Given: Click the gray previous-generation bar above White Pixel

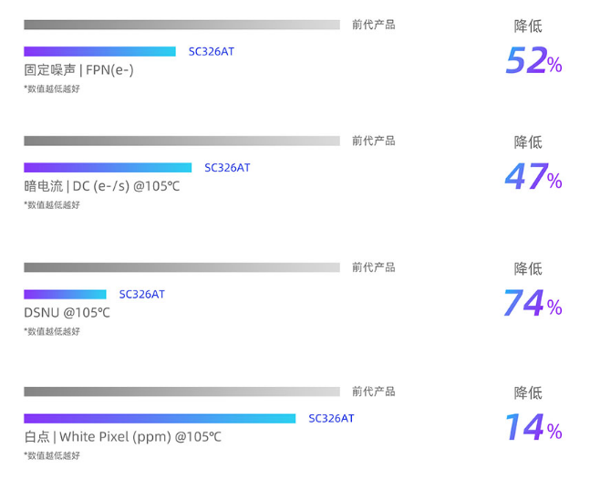Looking at the screenshot, I should [181, 391].
